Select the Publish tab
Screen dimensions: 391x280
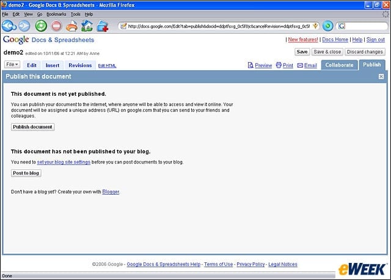(x=372, y=65)
